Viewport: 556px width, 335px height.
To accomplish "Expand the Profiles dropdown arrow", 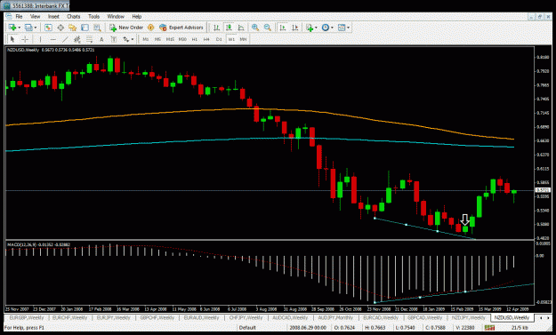I will point(35,28).
